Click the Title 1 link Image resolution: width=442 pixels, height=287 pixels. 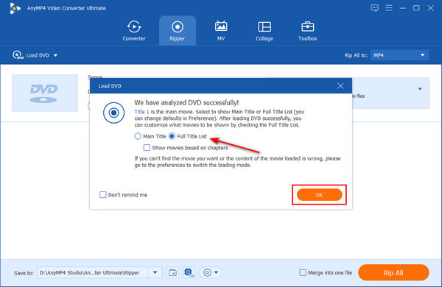coord(141,112)
